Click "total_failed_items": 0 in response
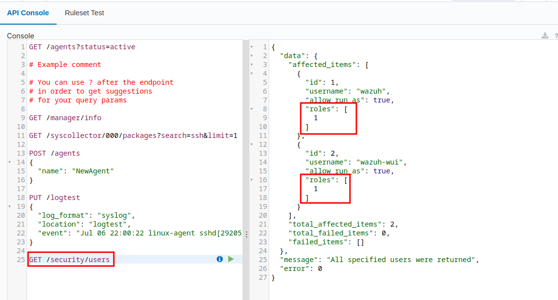Viewport: 558px width, 300px height. [339, 233]
